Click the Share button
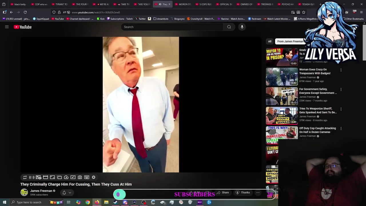The height and width of the screenshot is (206, 366). 223,193
